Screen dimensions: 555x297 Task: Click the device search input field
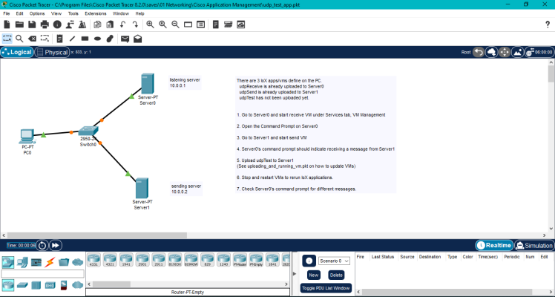[x=42, y=274]
